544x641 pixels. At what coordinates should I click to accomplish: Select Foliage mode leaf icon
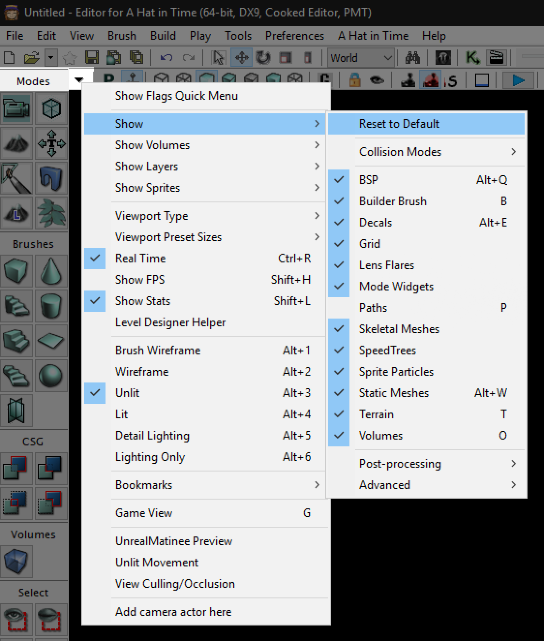[51, 214]
